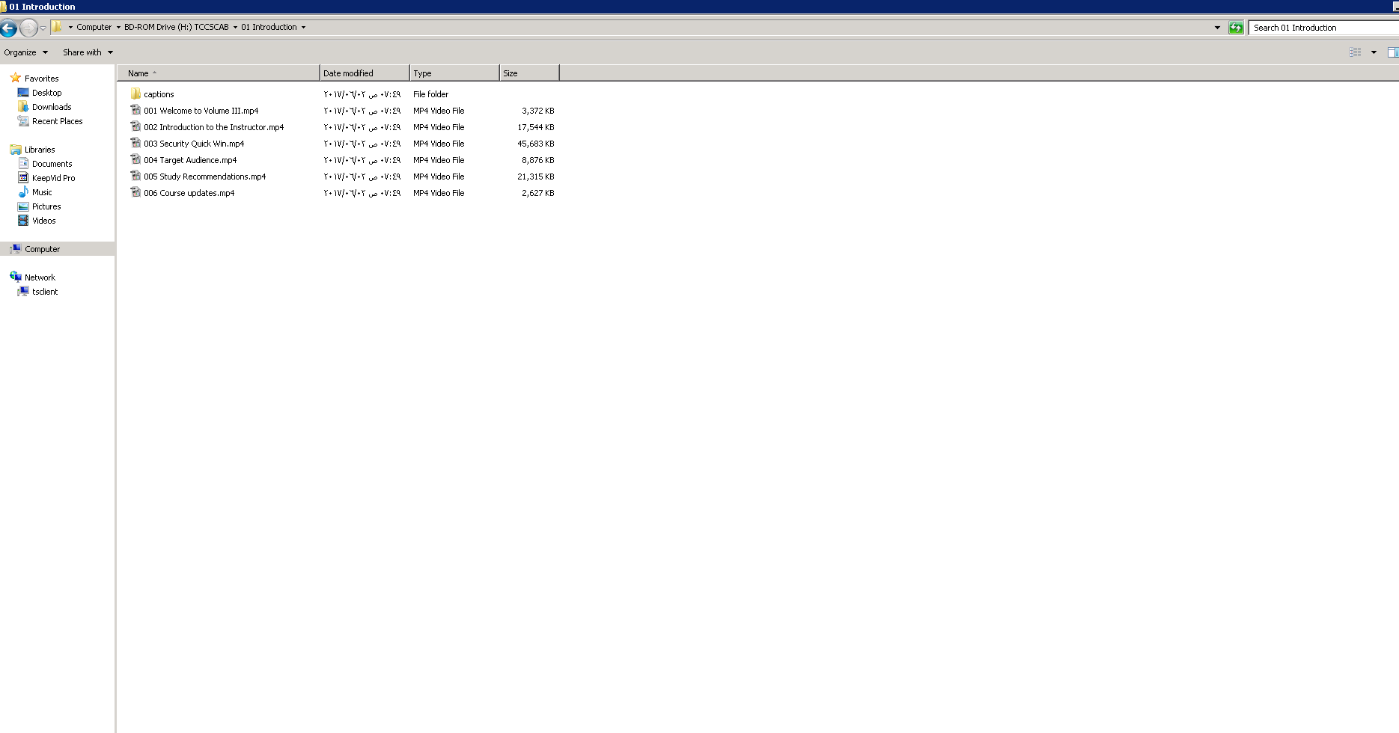This screenshot has width=1399, height=733.
Task: Toggle the preview pane icon
Action: tap(1392, 52)
